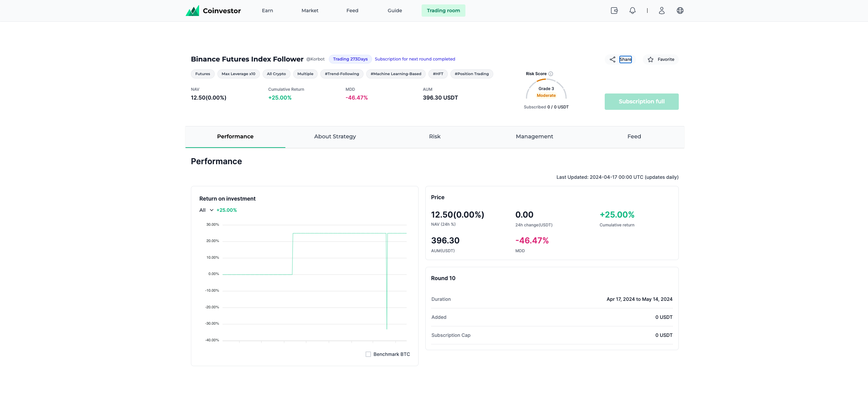Click the Grade 3 risk score gauge
This screenshot has height=394, width=868.
(546, 89)
